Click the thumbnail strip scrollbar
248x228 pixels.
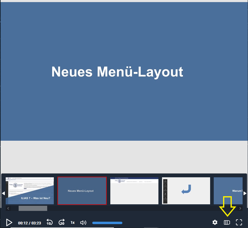tap(32, 208)
